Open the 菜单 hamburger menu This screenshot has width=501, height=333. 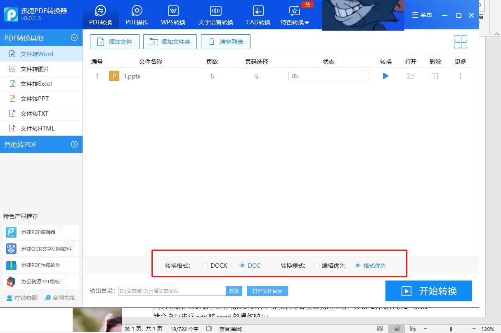click(422, 14)
